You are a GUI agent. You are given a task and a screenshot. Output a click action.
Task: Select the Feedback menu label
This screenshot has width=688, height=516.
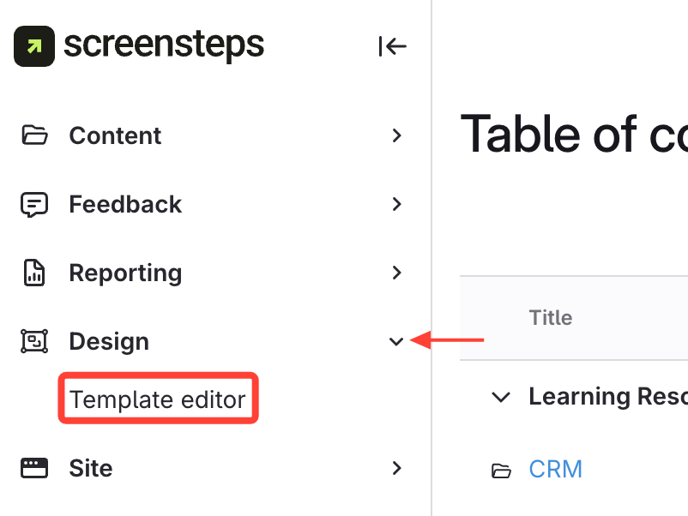coord(125,204)
